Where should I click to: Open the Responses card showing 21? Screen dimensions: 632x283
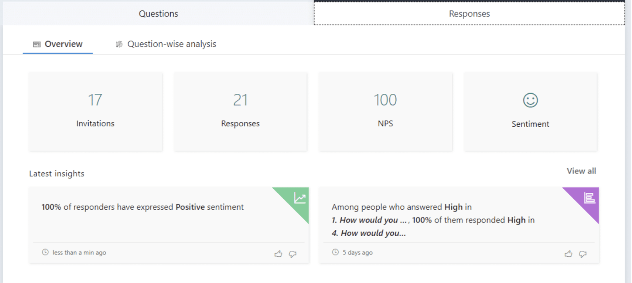point(240,111)
